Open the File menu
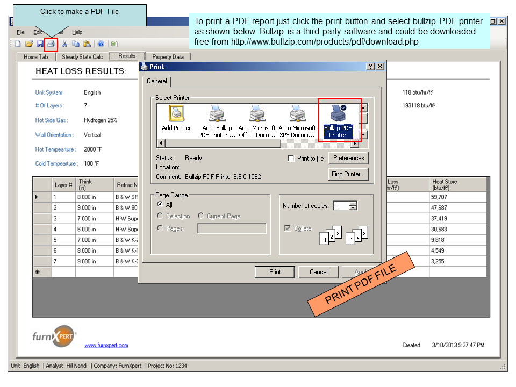The width and height of the screenshot is (516, 387). tap(20, 32)
